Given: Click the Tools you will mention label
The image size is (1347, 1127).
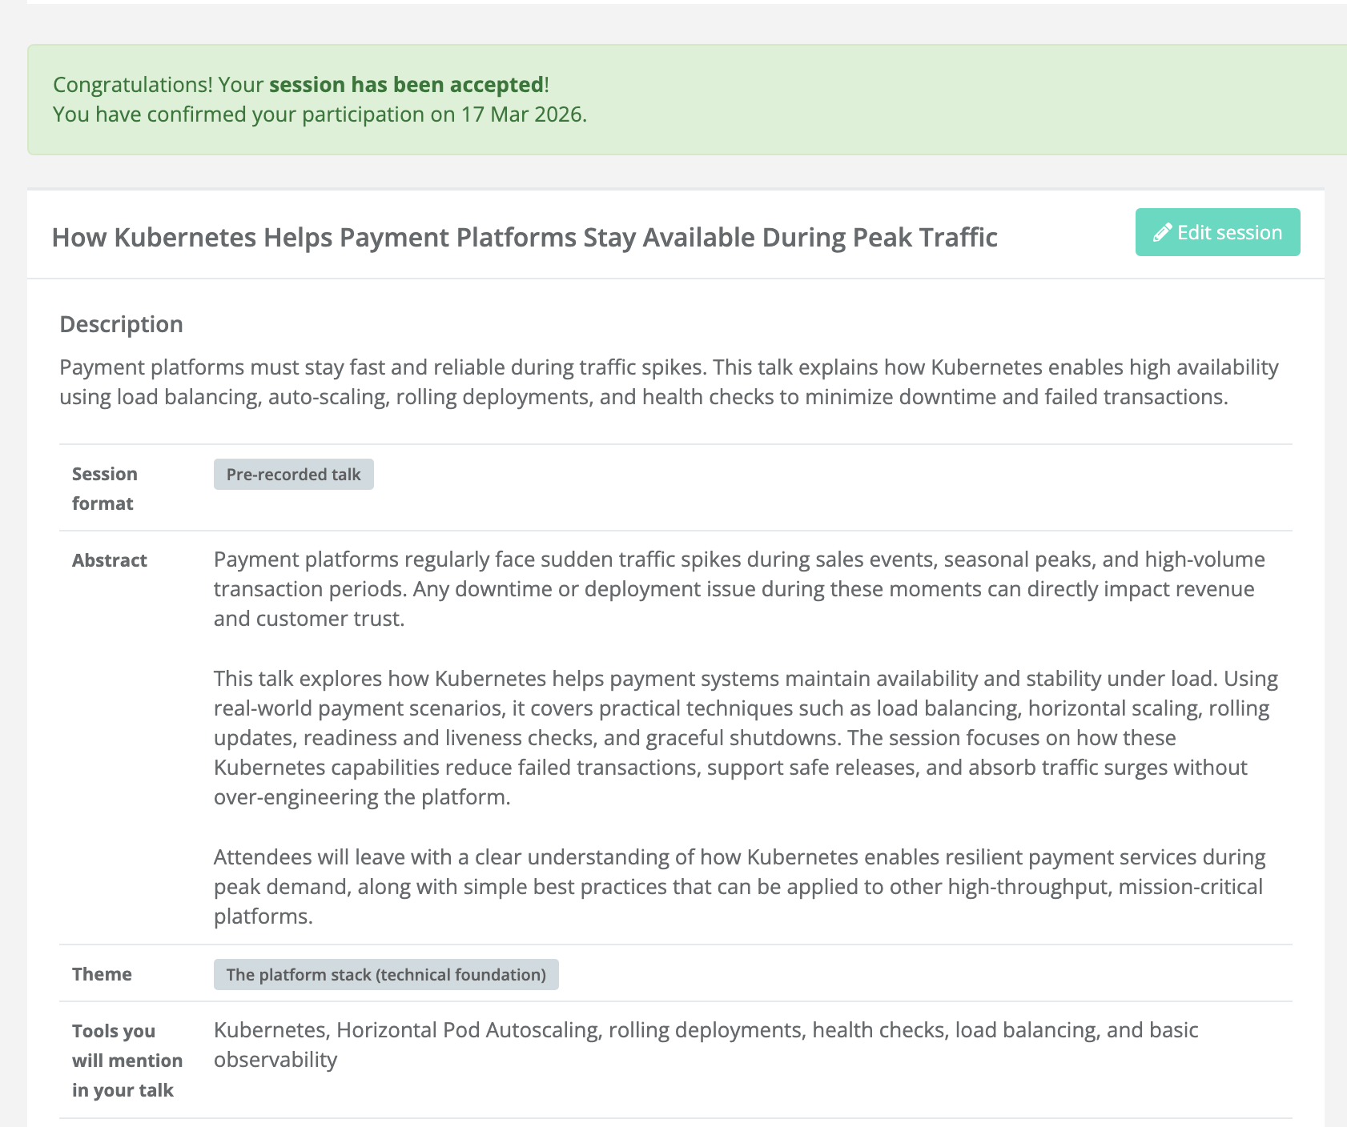Looking at the screenshot, I should [127, 1061].
